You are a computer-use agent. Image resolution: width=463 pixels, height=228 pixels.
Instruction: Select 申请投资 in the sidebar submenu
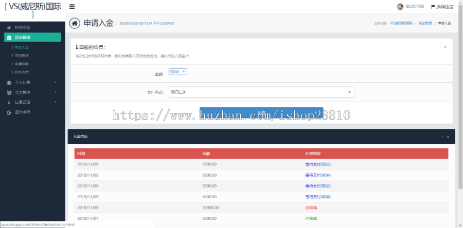pyautogui.click(x=21, y=55)
